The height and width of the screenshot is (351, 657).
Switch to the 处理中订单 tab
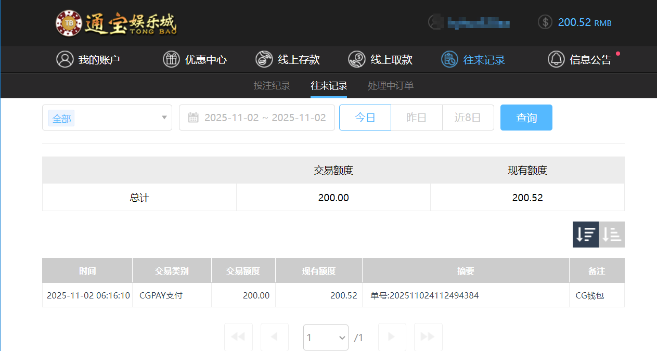(x=390, y=85)
